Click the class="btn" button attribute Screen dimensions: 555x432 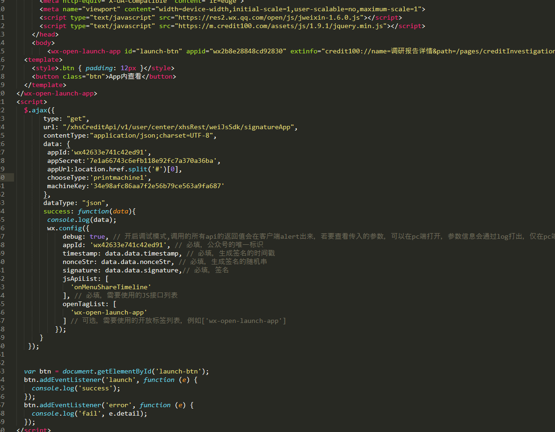click(x=84, y=76)
